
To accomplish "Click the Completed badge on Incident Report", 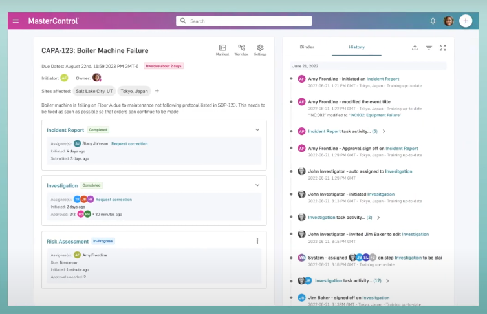I will [98, 130].
